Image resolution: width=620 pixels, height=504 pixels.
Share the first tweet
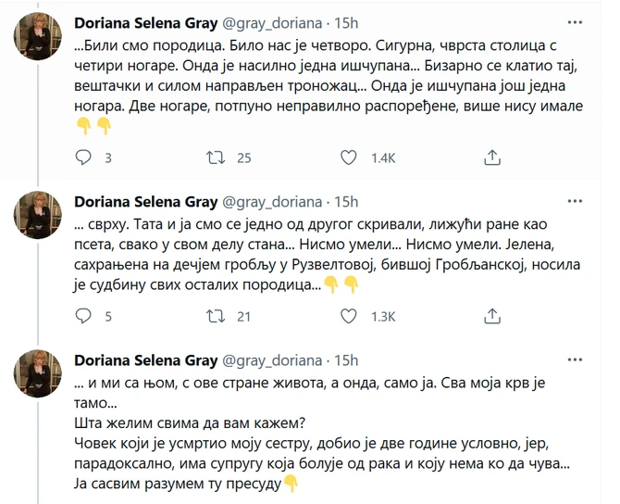(492, 157)
